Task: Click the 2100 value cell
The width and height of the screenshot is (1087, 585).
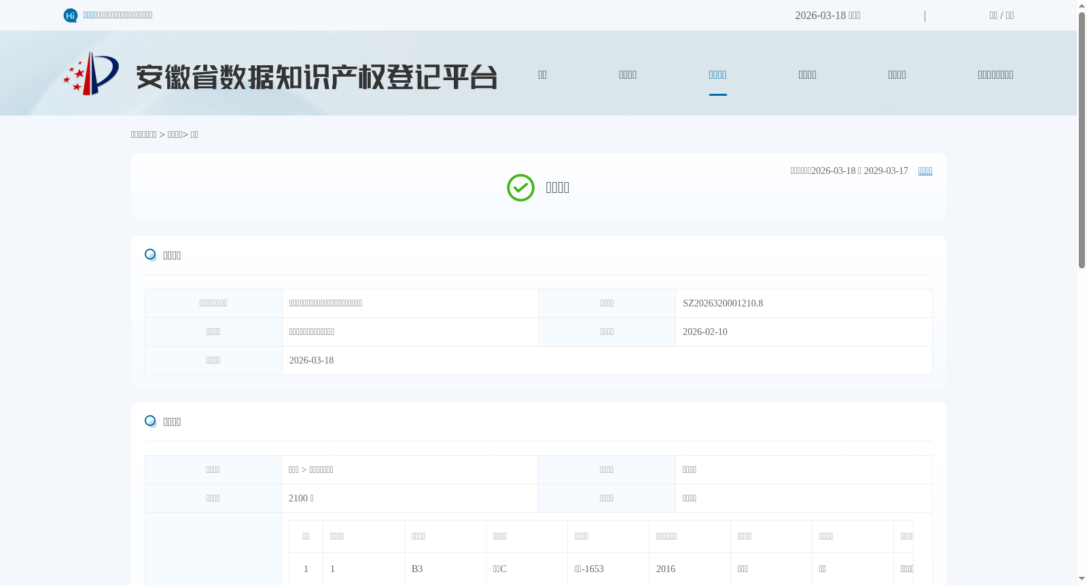Action: click(410, 499)
